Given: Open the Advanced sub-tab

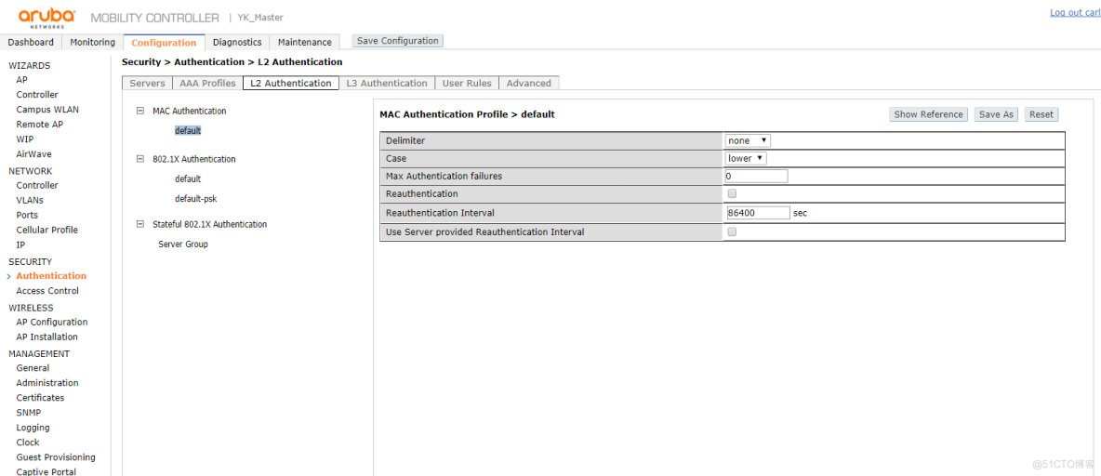Looking at the screenshot, I should 529,83.
